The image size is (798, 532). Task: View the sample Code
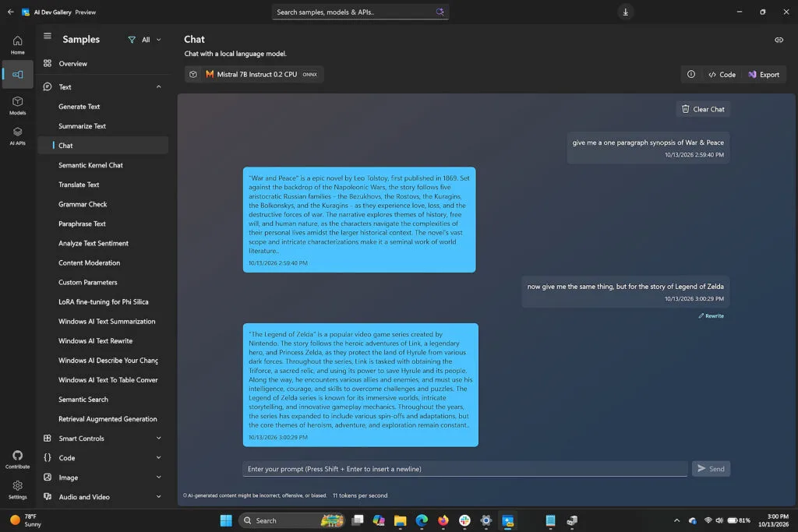tap(722, 74)
